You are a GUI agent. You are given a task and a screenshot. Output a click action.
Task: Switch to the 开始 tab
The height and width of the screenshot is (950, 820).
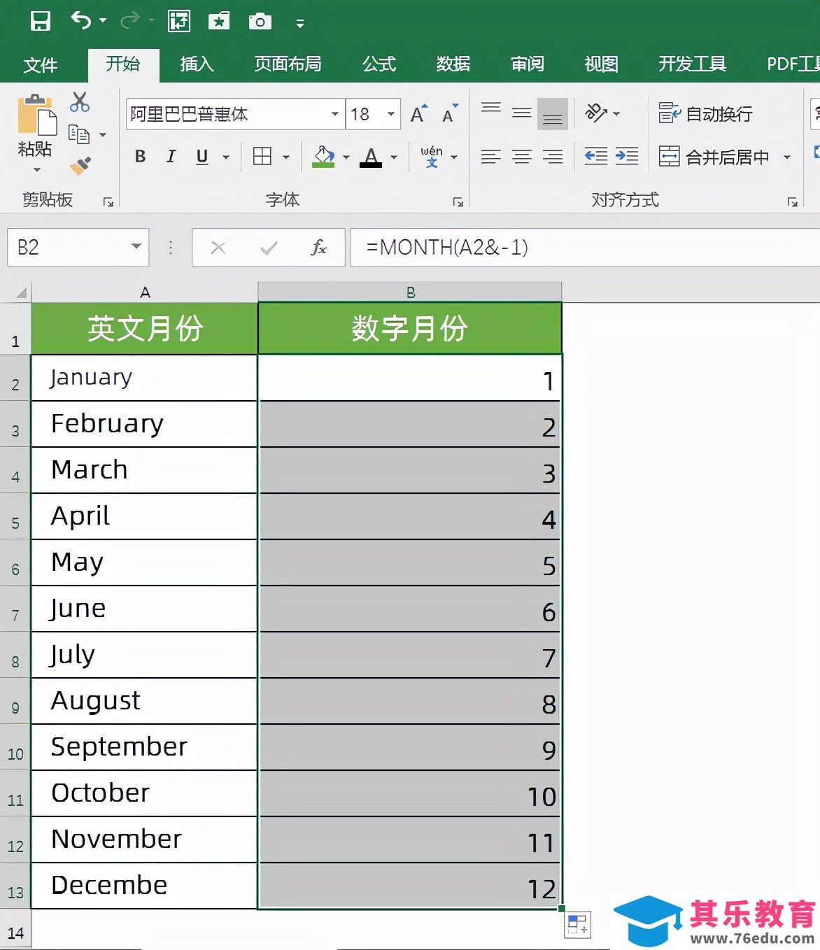[123, 64]
